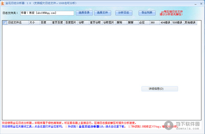
Task: Click the 选择文件 button
Action: click(102, 13)
